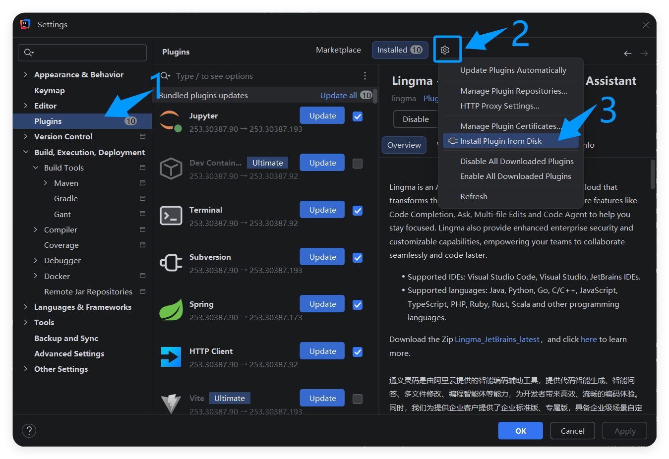The height and width of the screenshot is (459, 669).
Task: Collapse the Build, Execution, Deployment node
Action: click(x=26, y=152)
